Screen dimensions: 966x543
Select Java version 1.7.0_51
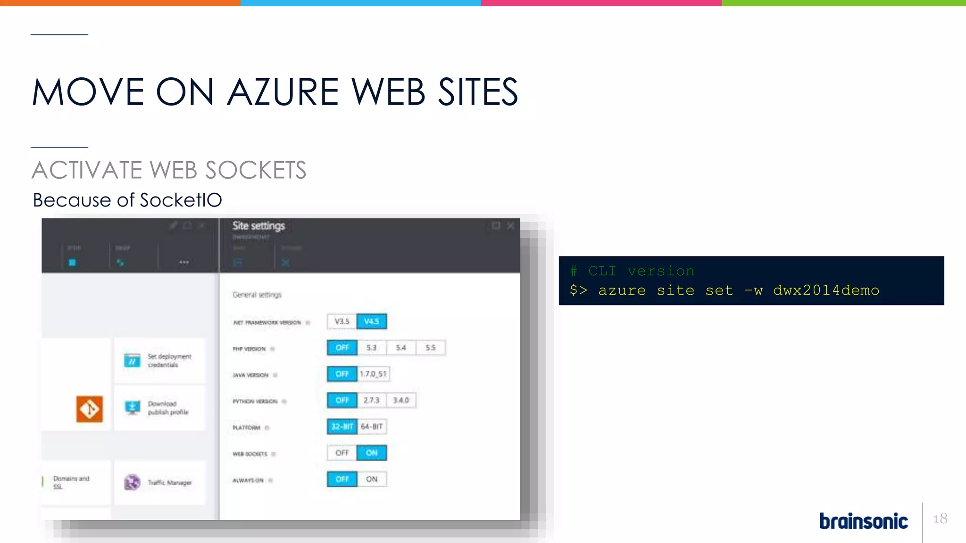(373, 374)
